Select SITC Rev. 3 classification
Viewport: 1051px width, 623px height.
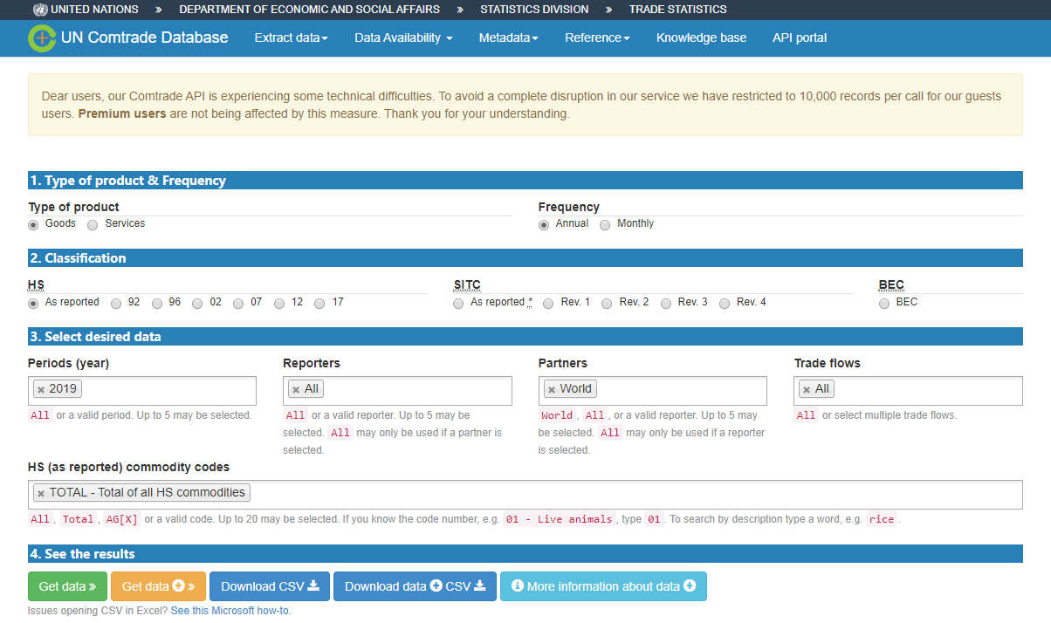(x=666, y=303)
